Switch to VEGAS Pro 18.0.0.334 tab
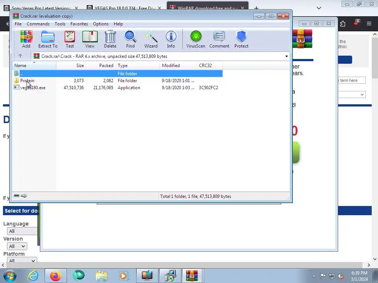This screenshot has height=283, width=378. (125, 8)
